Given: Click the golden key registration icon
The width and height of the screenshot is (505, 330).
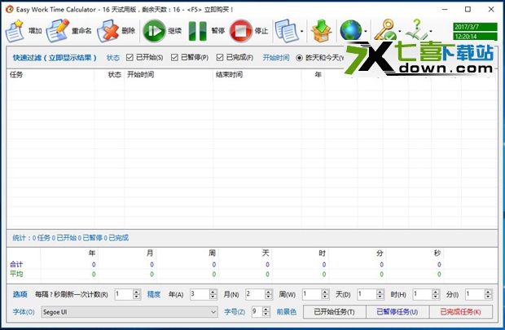Looking at the screenshot, I should pos(385,30).
